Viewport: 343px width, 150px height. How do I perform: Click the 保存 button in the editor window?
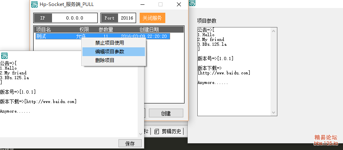(x=130, y=144)
